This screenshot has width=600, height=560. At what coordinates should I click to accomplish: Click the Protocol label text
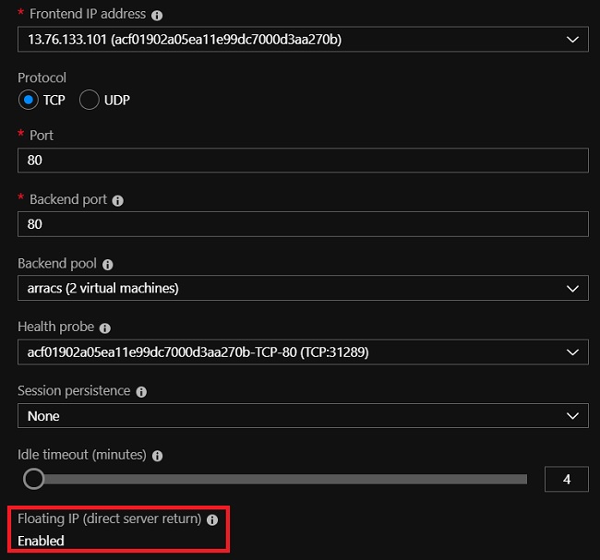click(42, 77)
